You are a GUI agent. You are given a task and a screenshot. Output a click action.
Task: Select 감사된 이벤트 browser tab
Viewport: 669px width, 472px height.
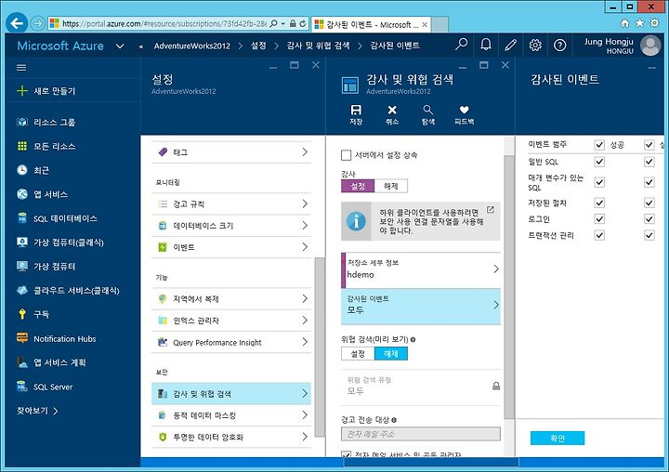(371, 24)
